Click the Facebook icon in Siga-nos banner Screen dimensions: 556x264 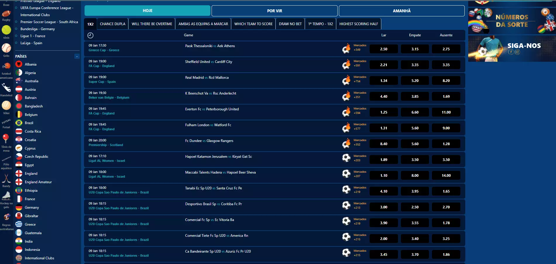[511, 52]
